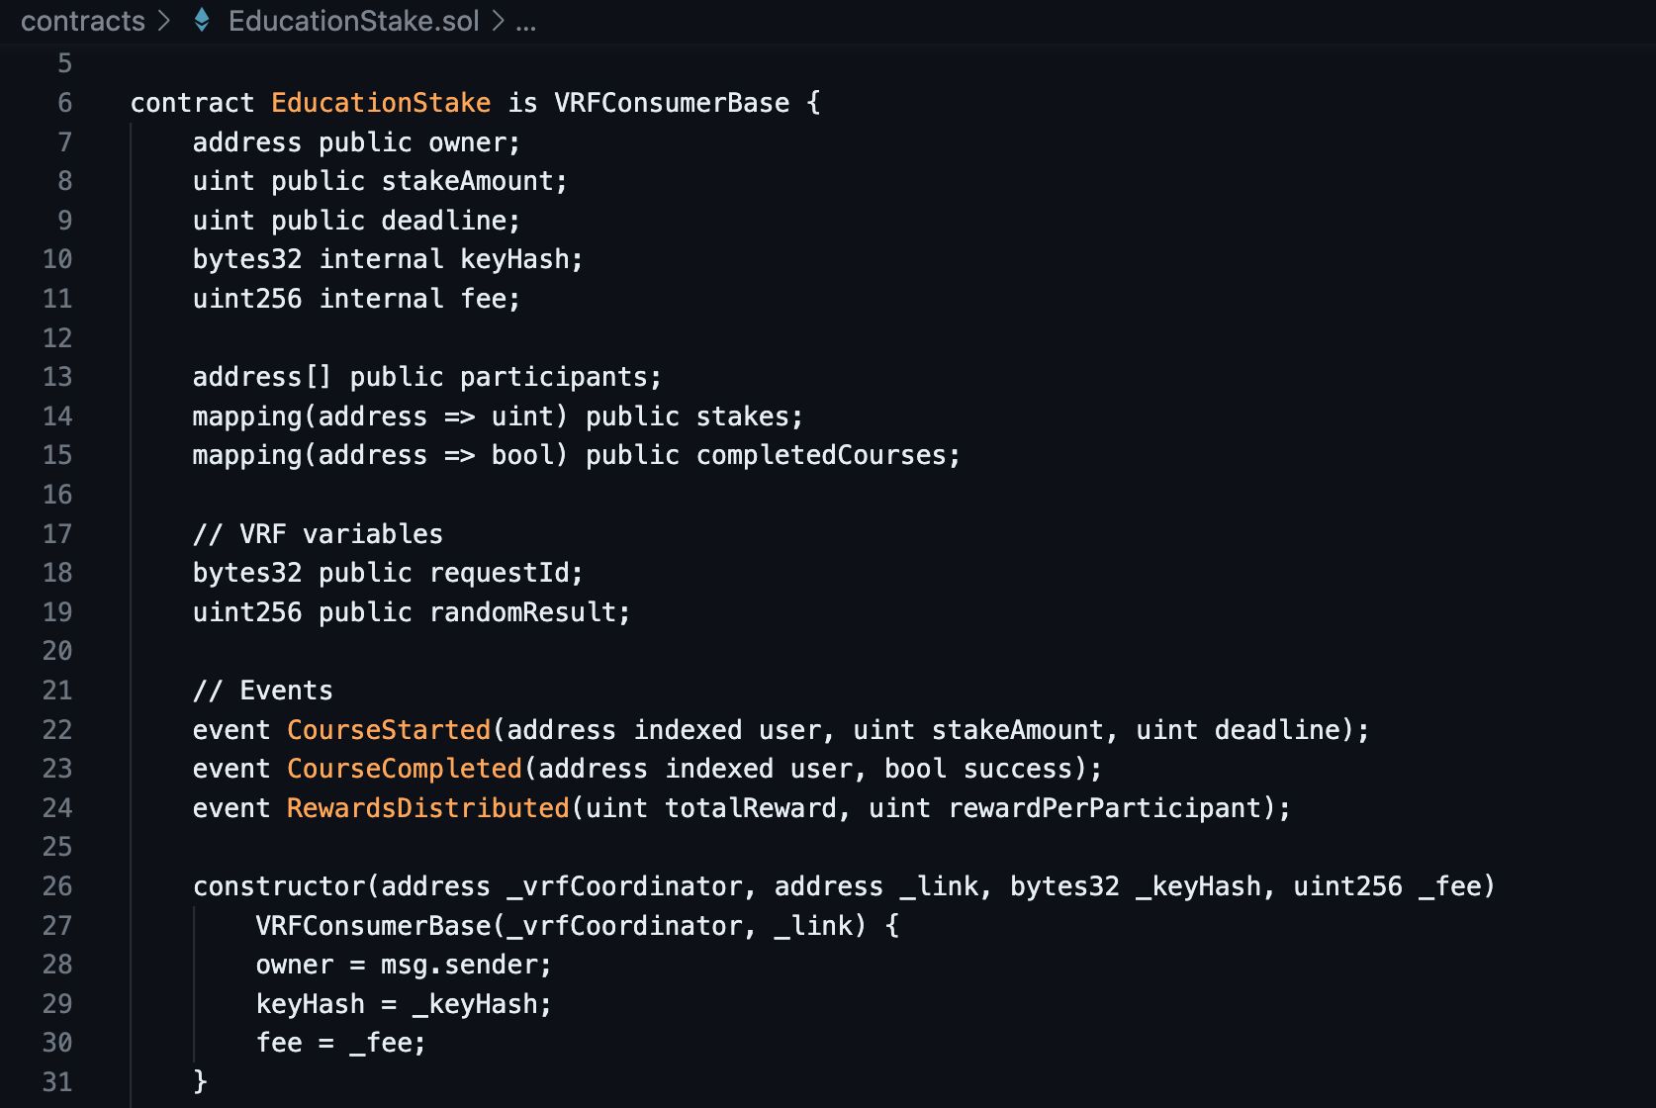Click the randomResult variable declaration
Image resolution: width=1656 pixels, height=1108 pixels.
pos(412,612)
